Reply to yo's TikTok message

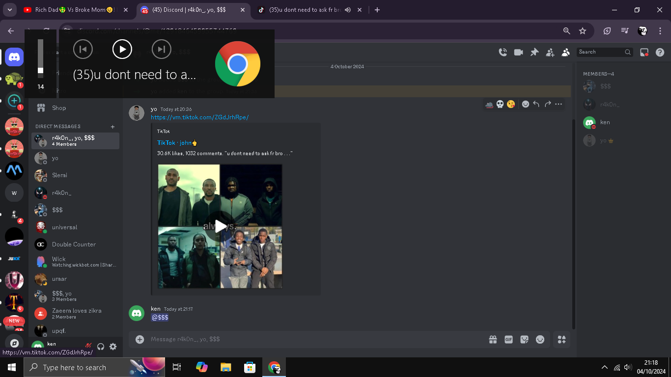(x=536, y=104)
